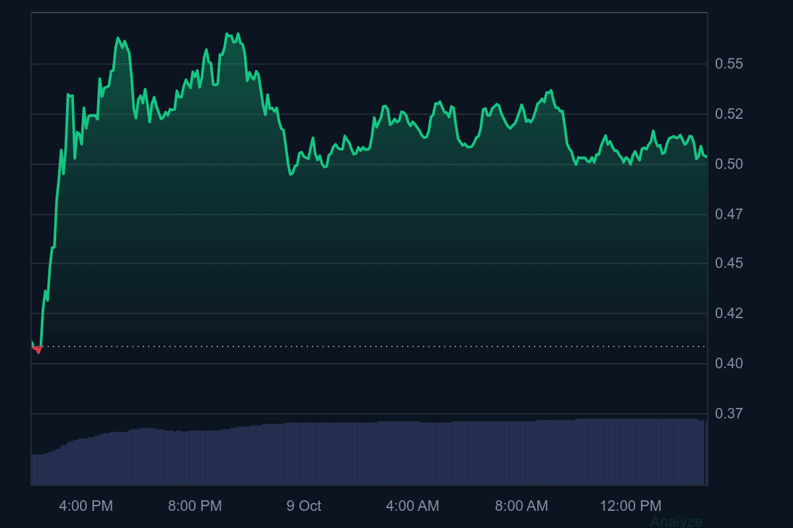This screenshot has width=793, height=528.
Task: Click the volume bars above 4:00 PM label
Action: 86,461
